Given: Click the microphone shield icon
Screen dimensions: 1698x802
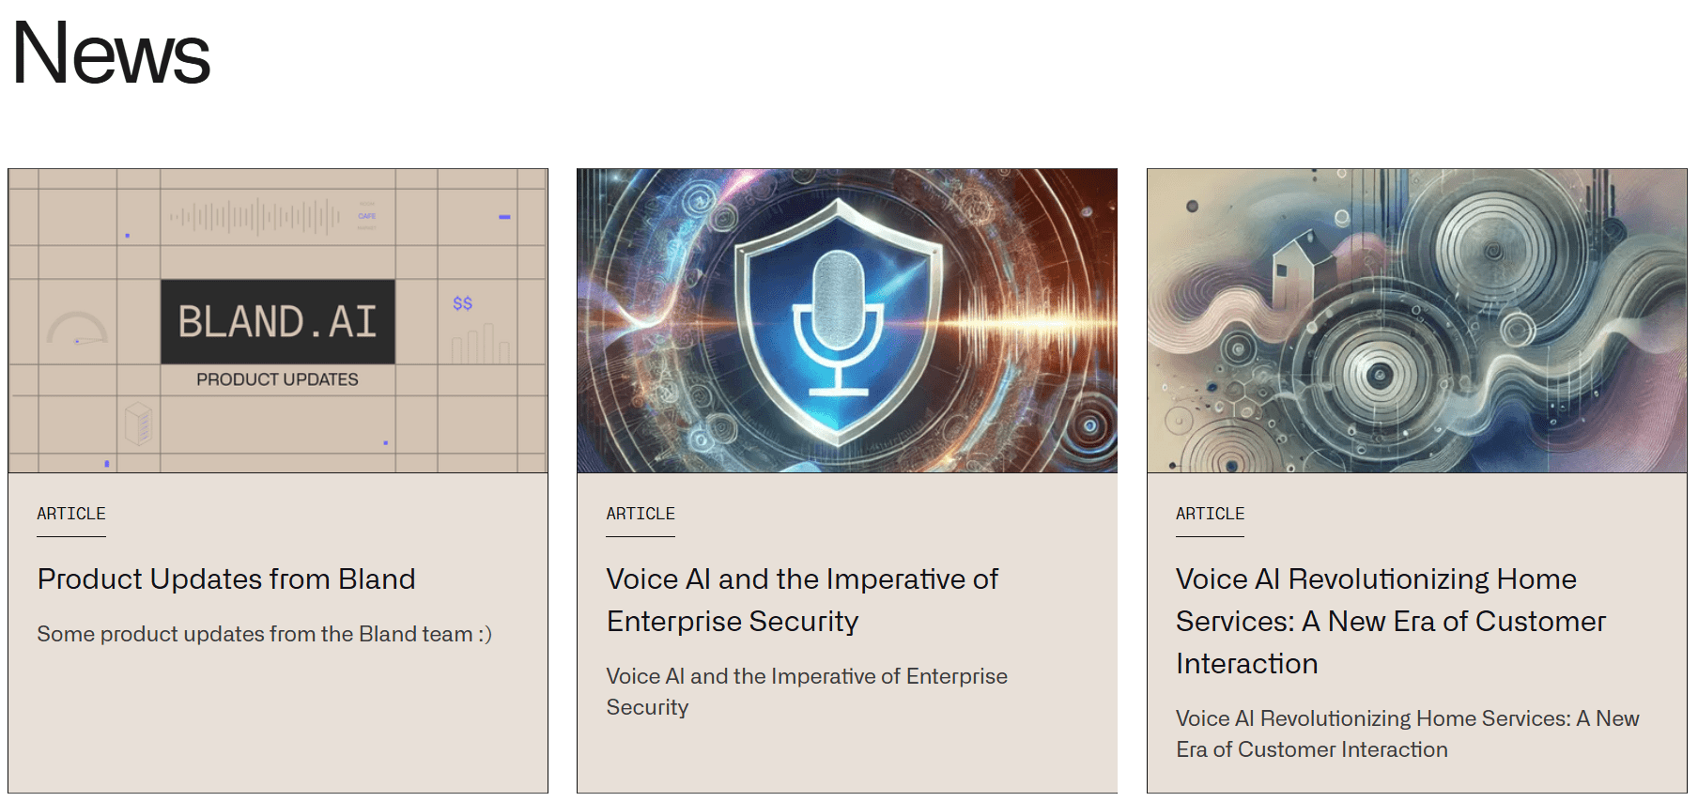Looking at the screenshot, I should [838, 321].
